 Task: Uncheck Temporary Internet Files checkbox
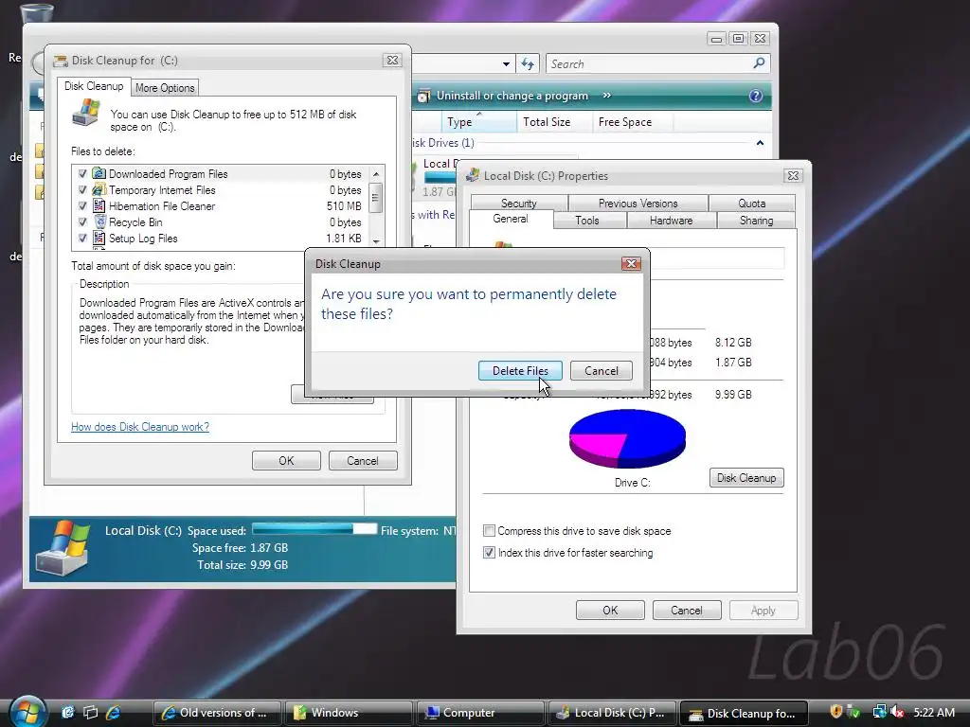pos(82,190)
